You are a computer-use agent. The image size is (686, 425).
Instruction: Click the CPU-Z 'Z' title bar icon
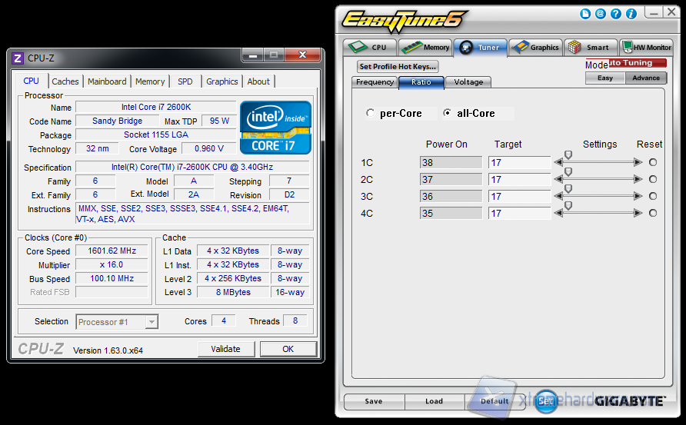[18, 58]
